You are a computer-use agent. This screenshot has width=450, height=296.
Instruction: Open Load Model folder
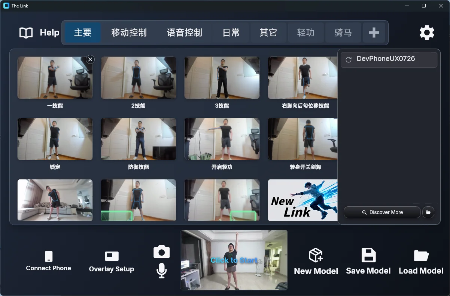tap(421, 262)
